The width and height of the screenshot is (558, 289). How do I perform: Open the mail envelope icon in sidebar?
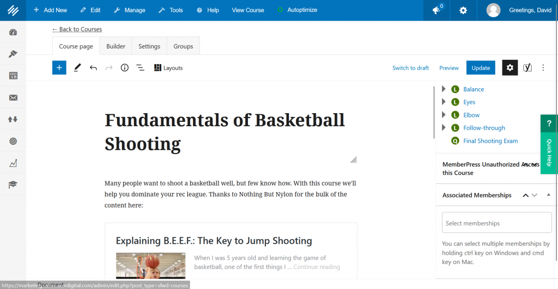coord(13,97)
